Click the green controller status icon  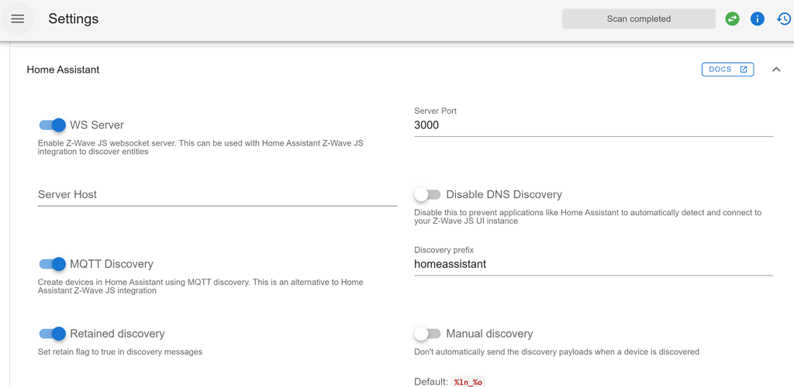(732, 19)
